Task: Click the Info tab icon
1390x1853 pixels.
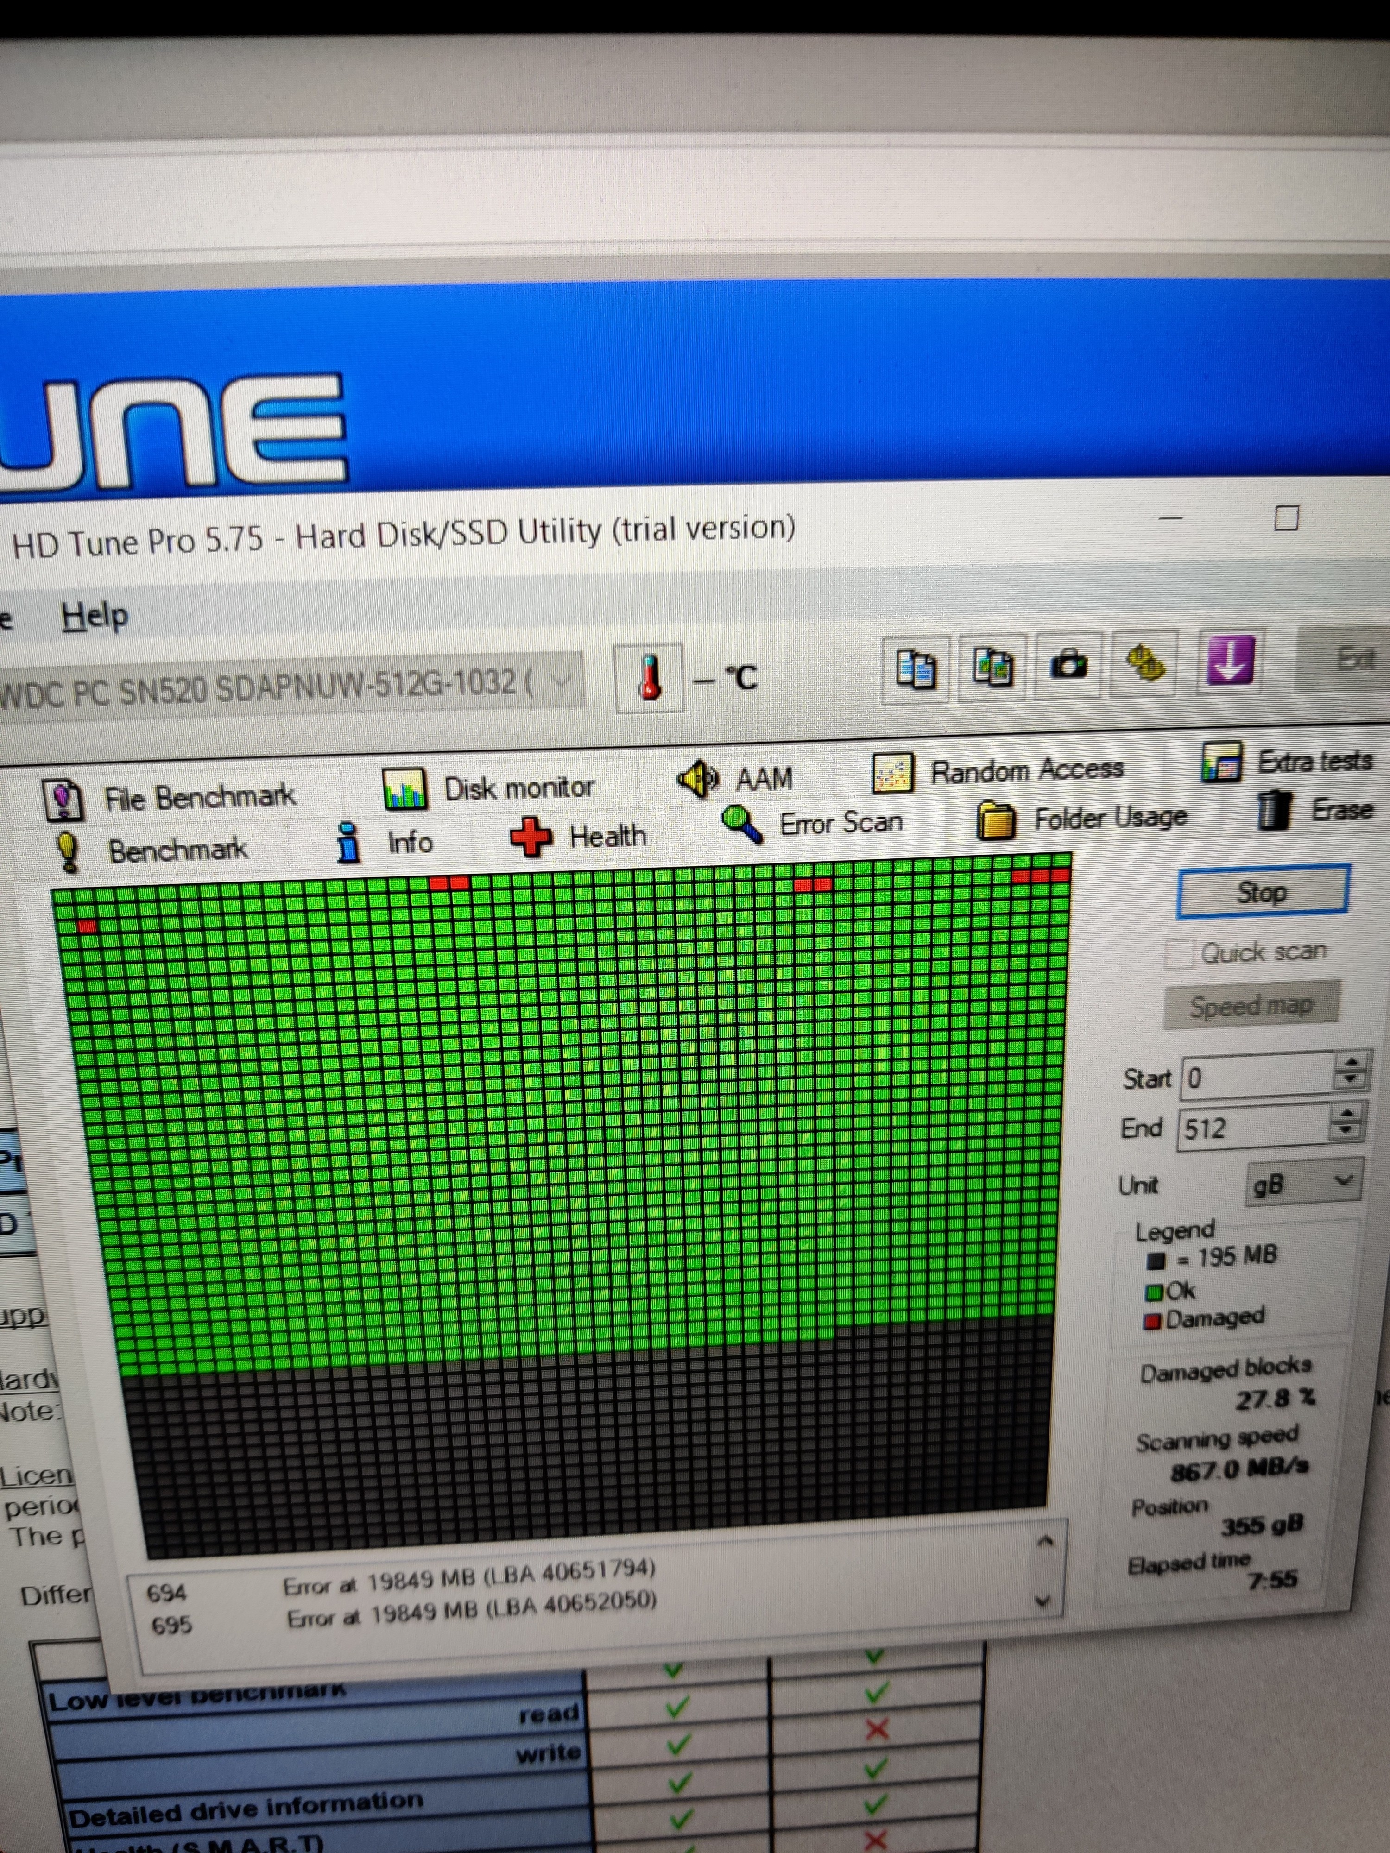Action: pos(347,843)
